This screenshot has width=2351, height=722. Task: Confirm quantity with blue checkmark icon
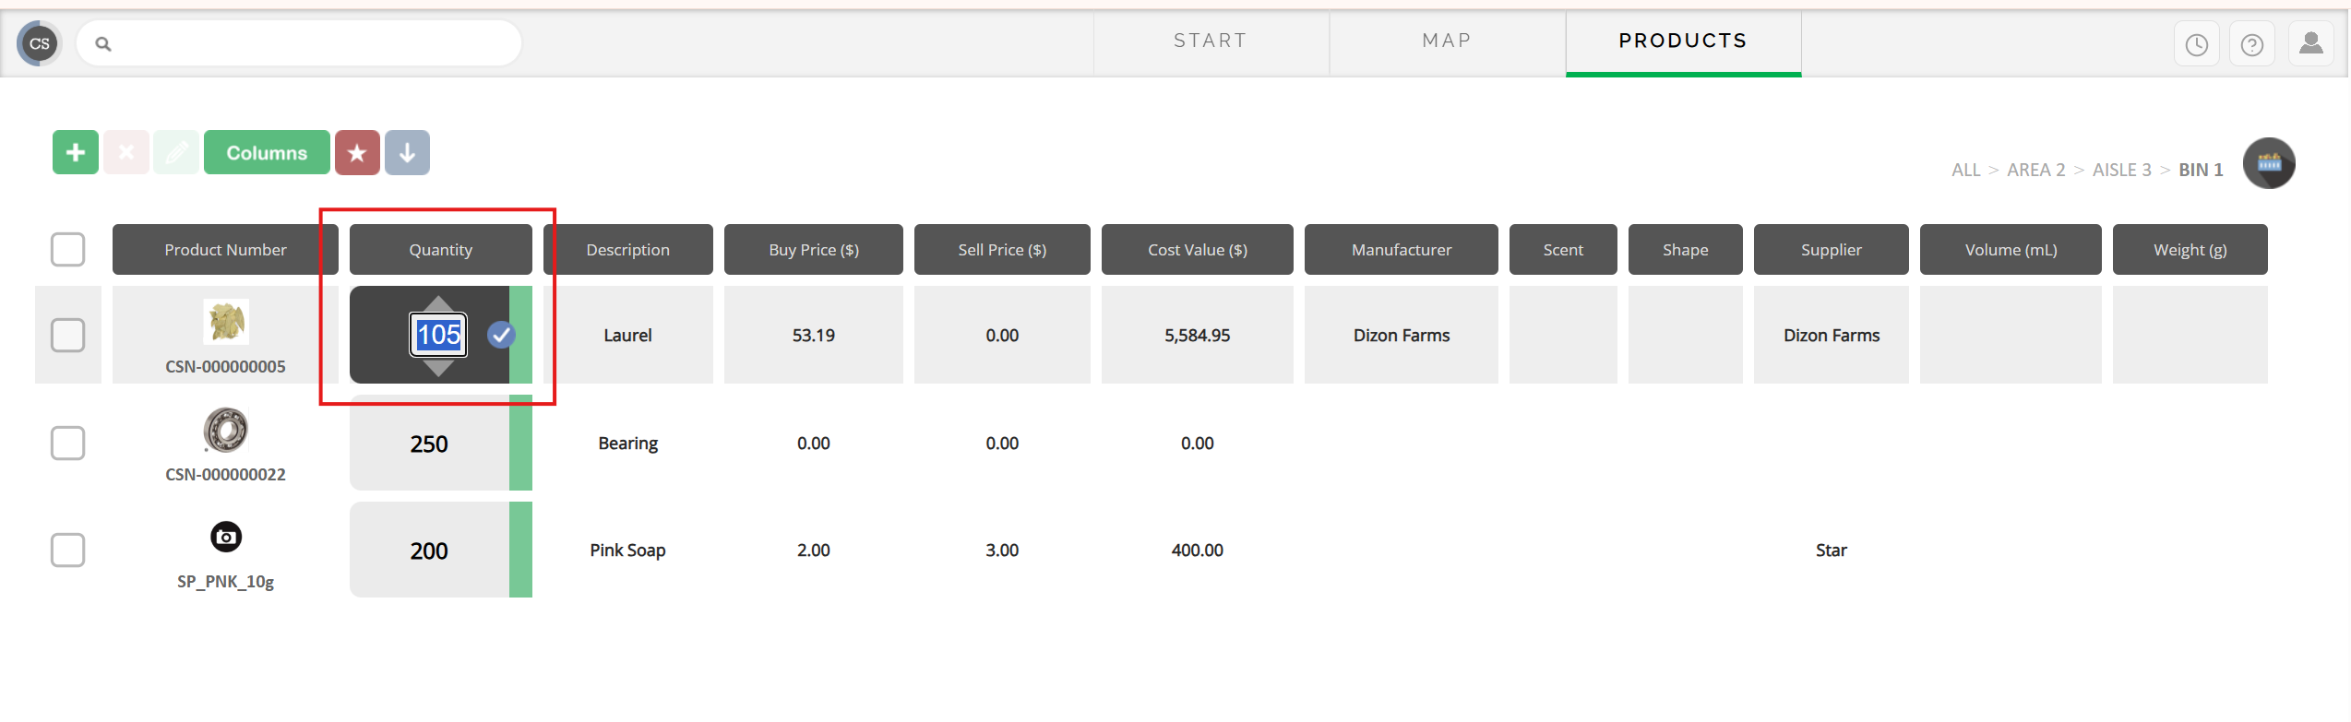501,335
